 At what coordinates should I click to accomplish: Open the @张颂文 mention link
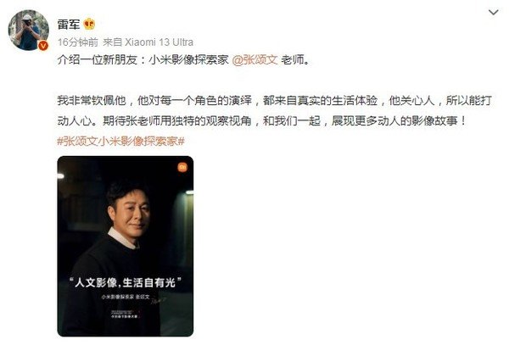click(255, 60)
